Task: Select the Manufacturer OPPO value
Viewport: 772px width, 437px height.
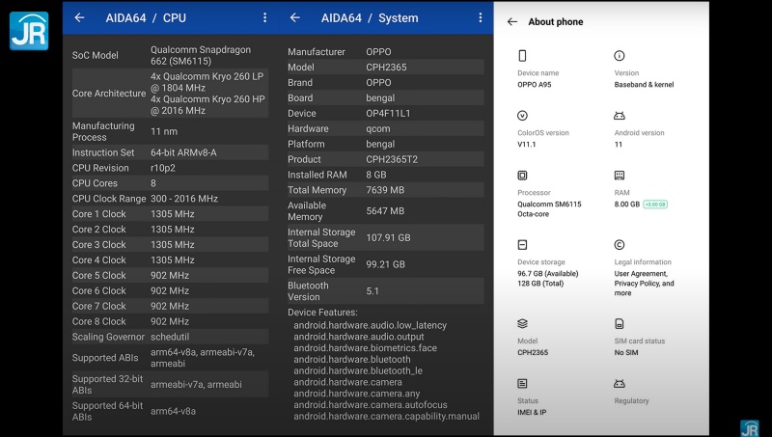Action: click(x=378, y=52)
